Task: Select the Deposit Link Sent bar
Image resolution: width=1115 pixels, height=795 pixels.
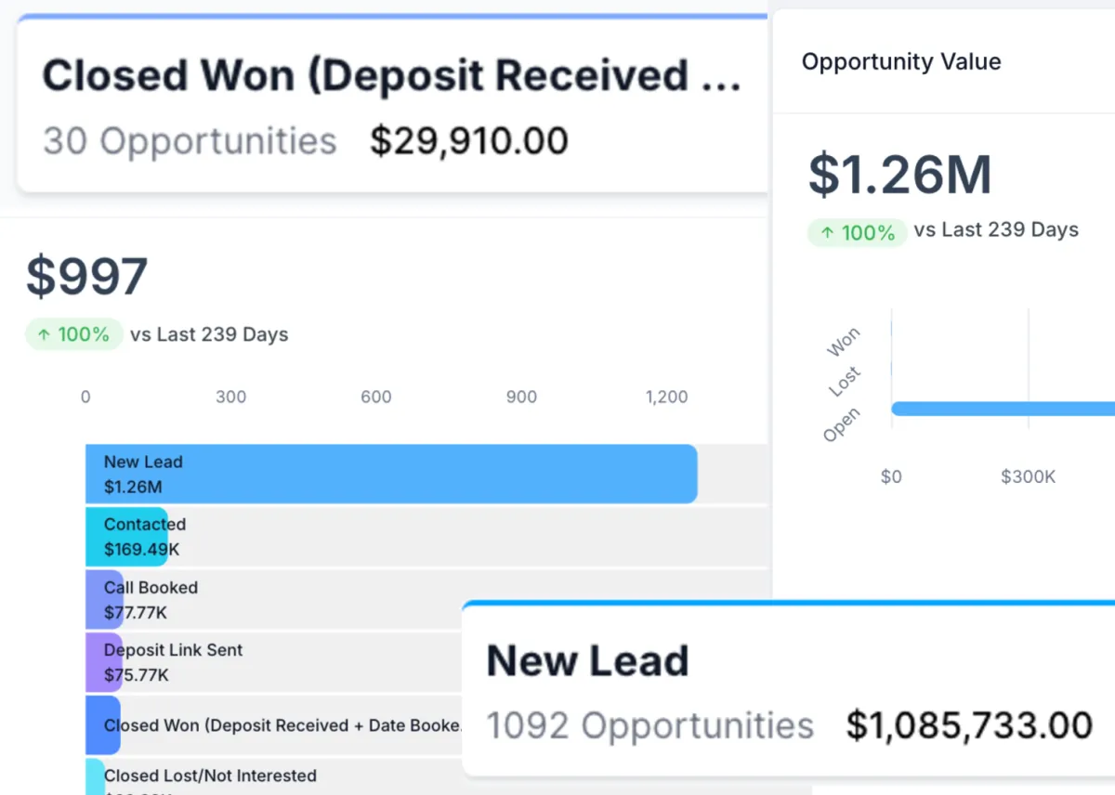Action: [104, 662]
